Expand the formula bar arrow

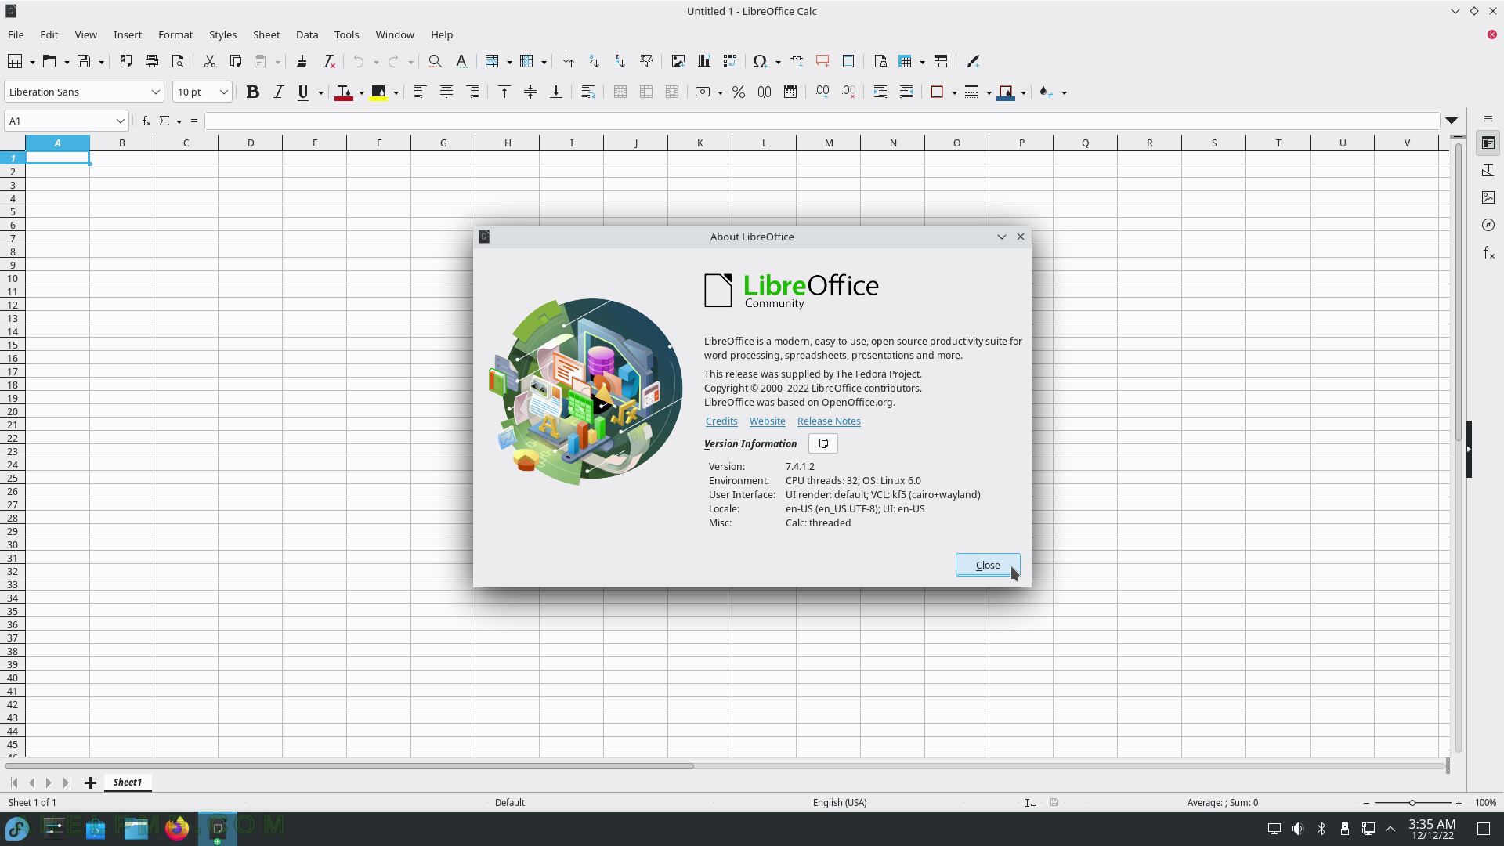pyautogui.click(x=1452, y=121)
